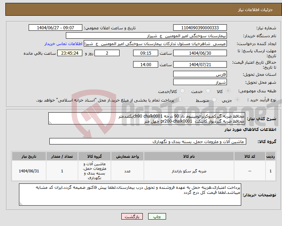The image size is (282, 226).
Task: Select the جزیی purchase type radio
Action: pos(237,100)
